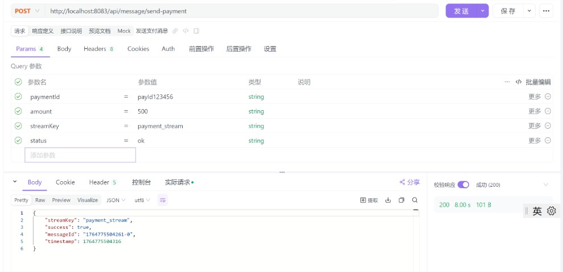Open the status type string dropdown
Image resolution: width=563 pixels, height=272 pixels.
pyautogui.click(x=256, y=140)
